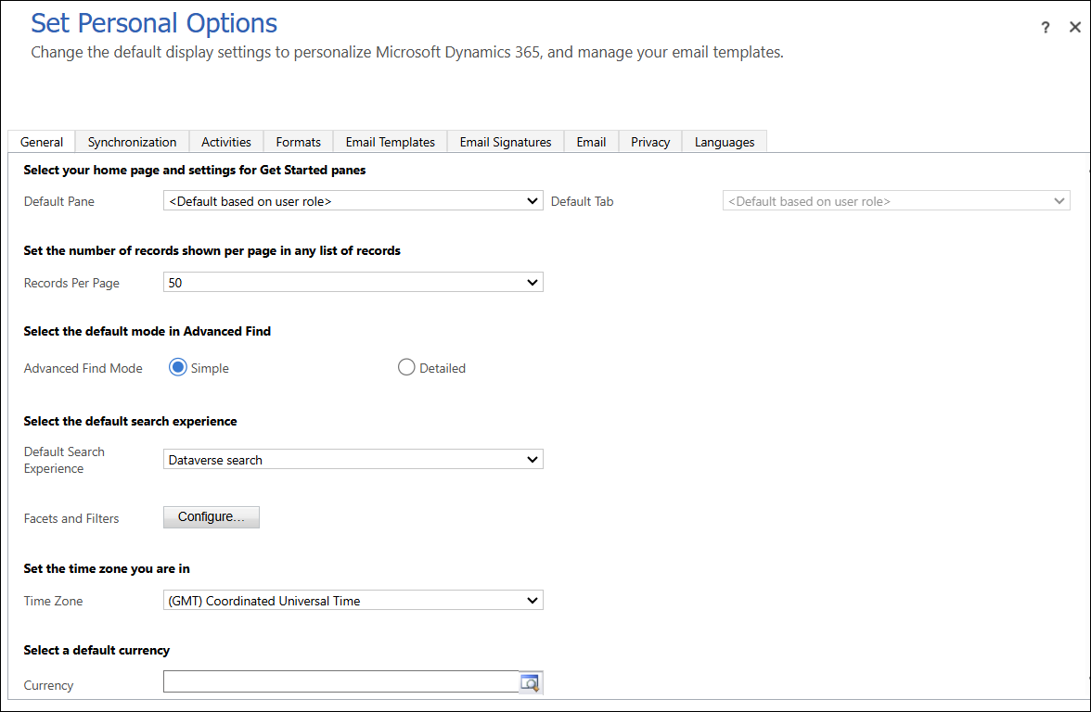The width and height of the screenshot is (1091, 712).
Task: Select the Simple advanced find mode
Action: coord(178,367)
